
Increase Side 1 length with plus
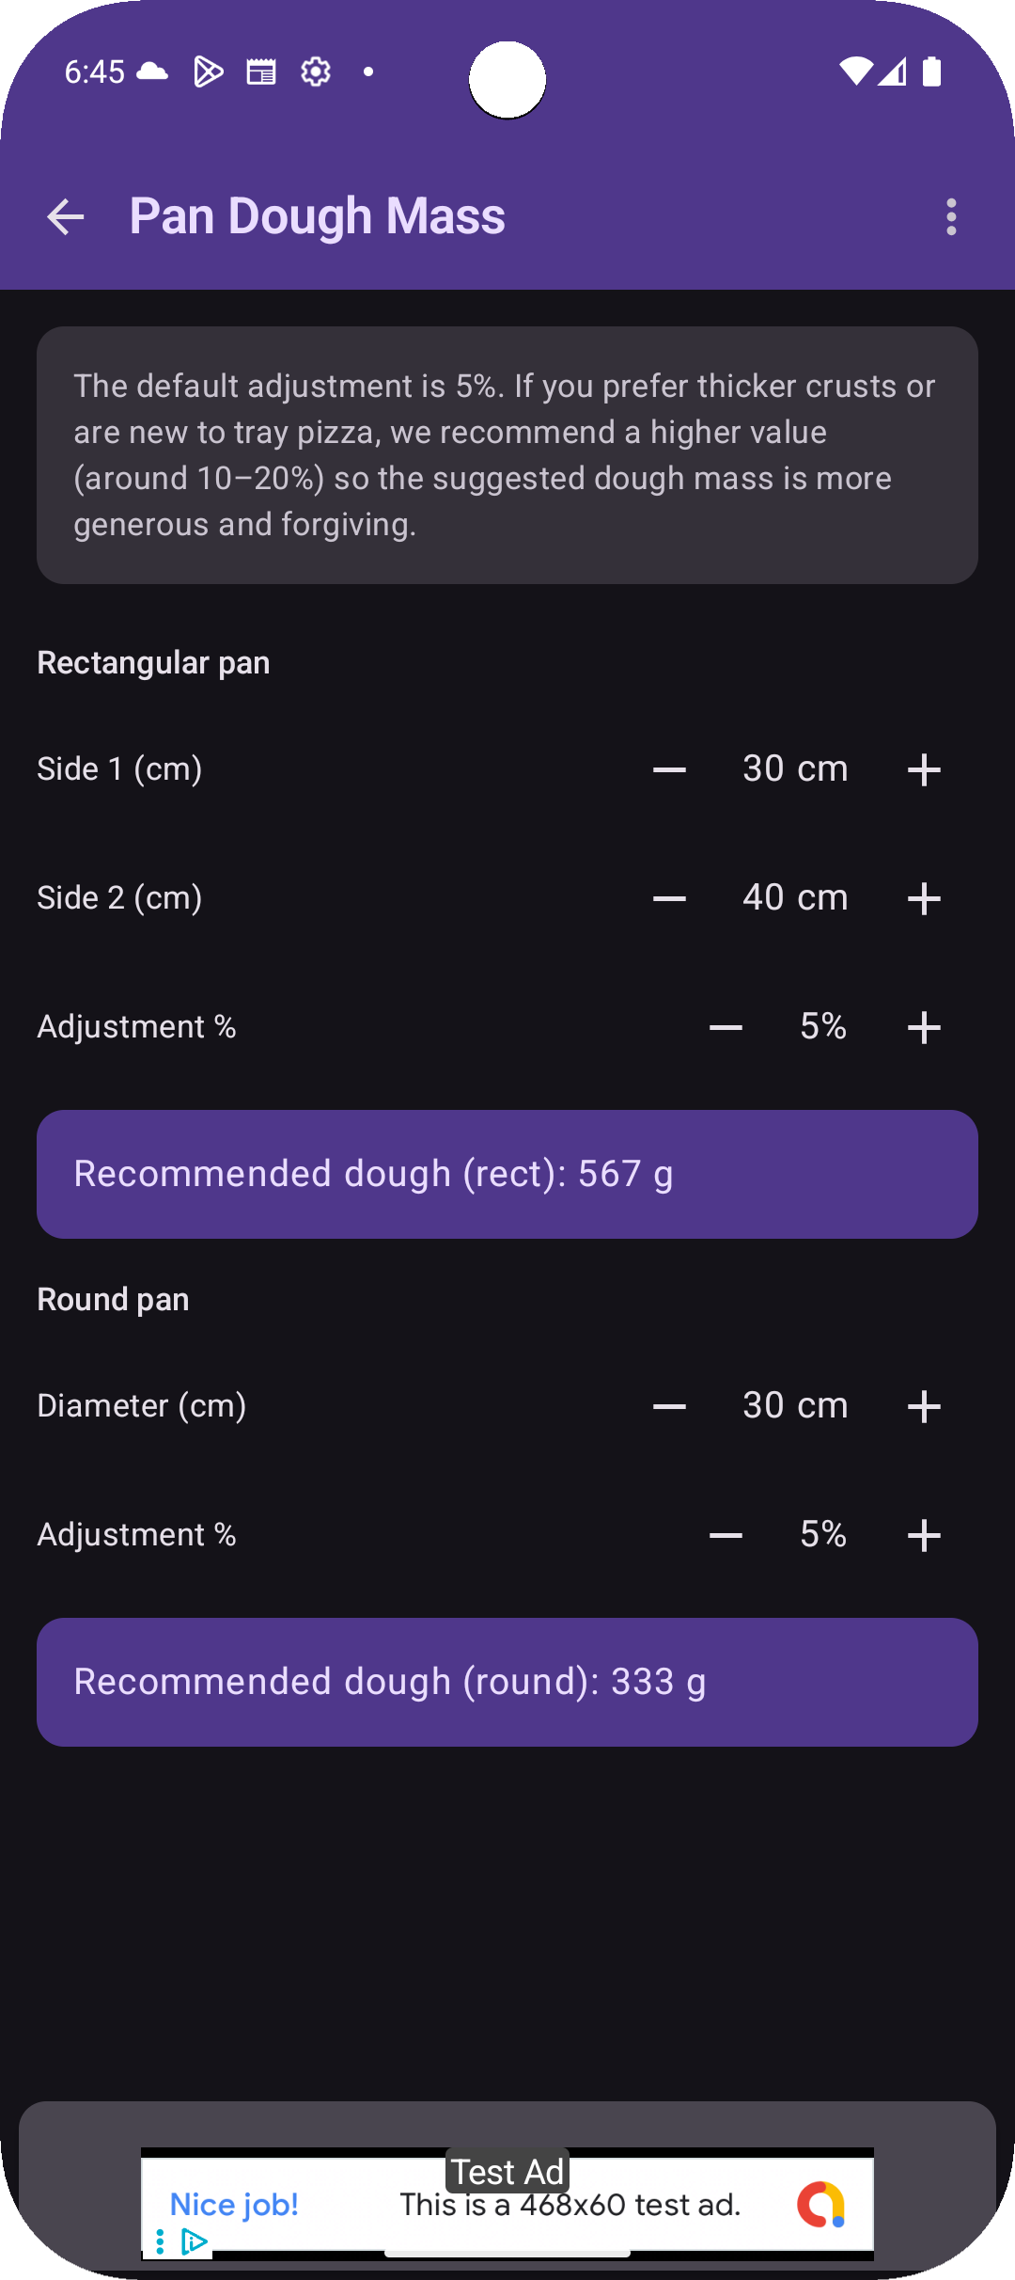coord(924,769)
